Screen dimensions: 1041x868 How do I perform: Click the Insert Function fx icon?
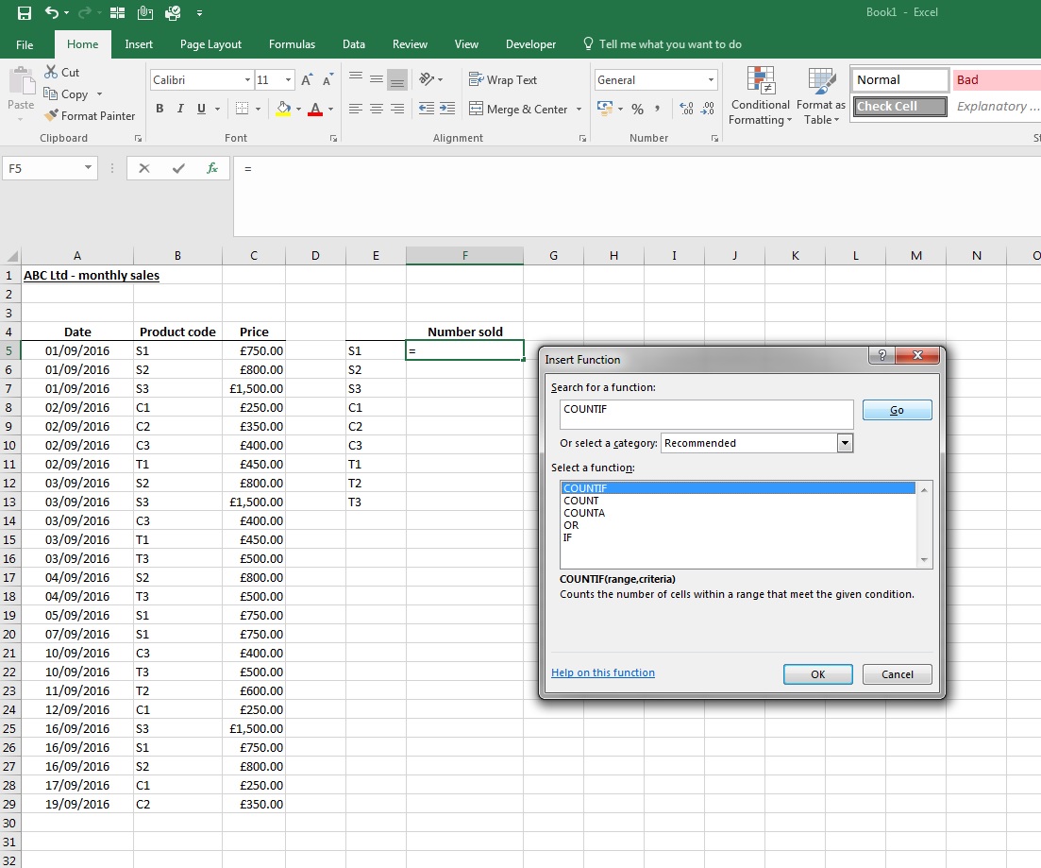[212, 168]
